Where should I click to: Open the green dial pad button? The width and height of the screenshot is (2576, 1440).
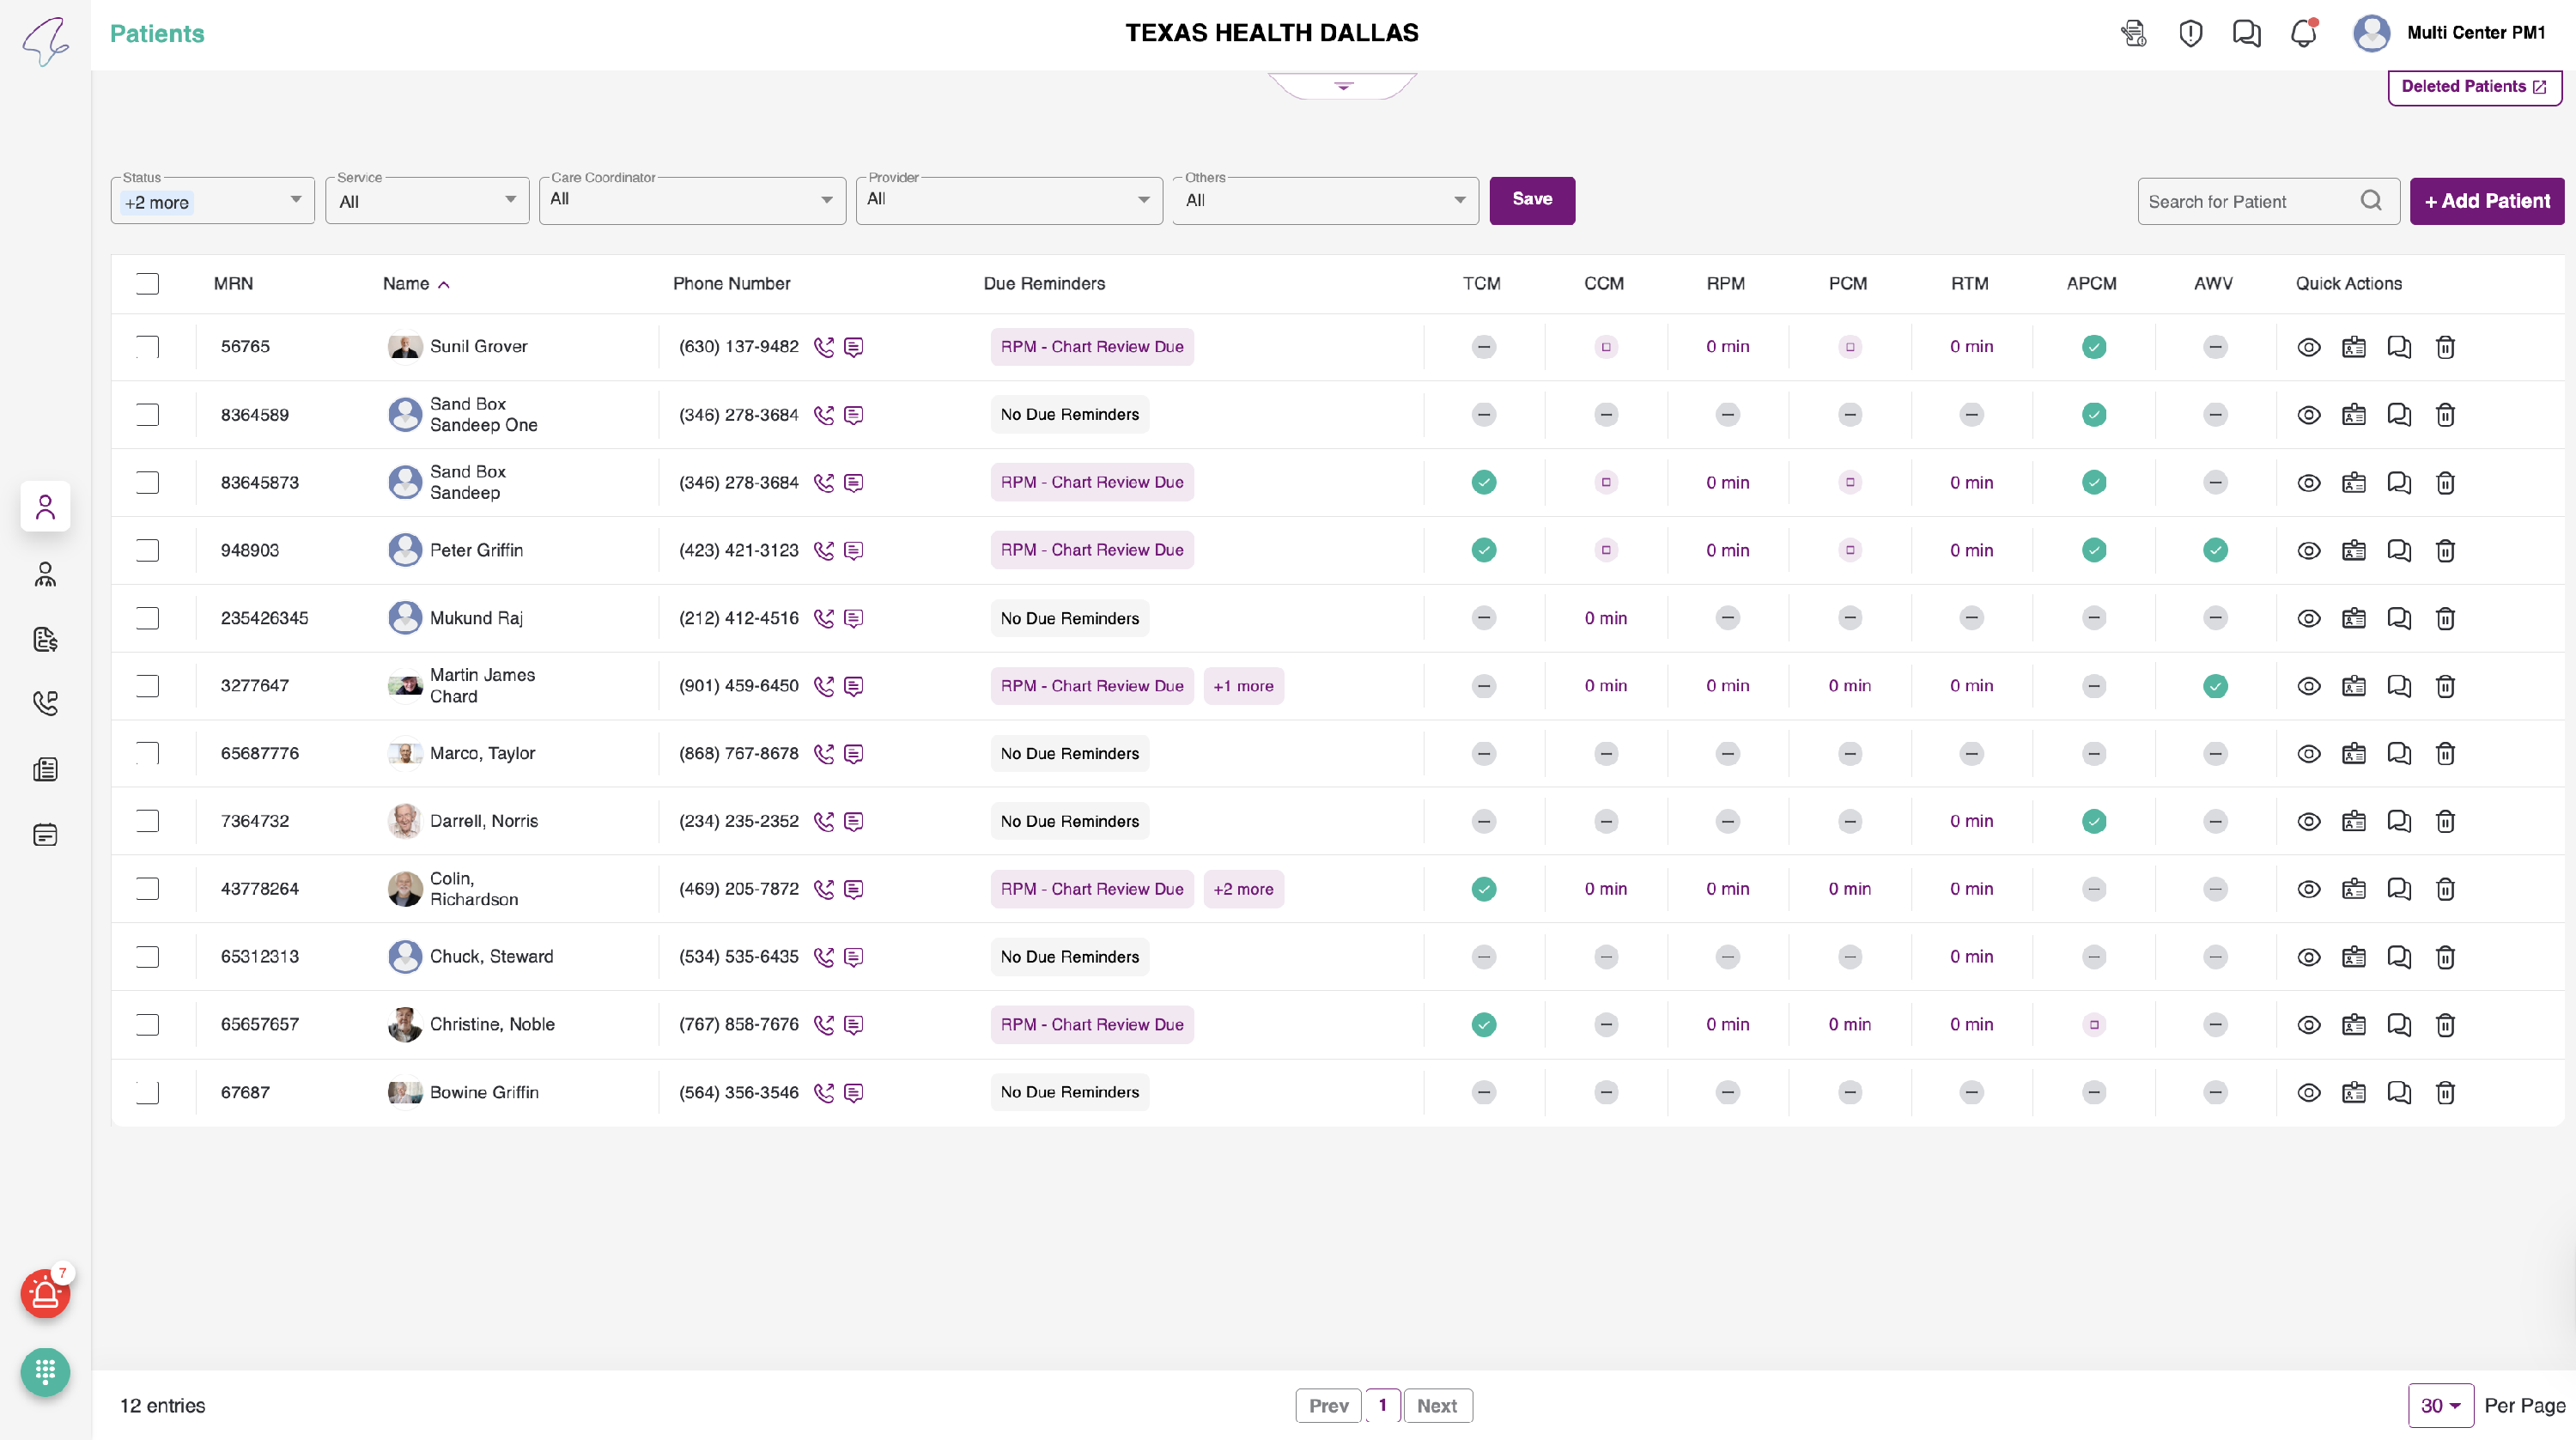(x=45, y=1371)
